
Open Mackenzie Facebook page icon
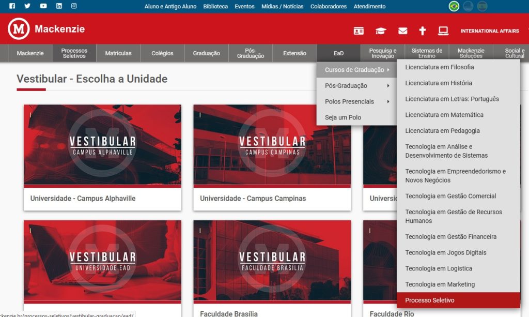click(12, 6)
